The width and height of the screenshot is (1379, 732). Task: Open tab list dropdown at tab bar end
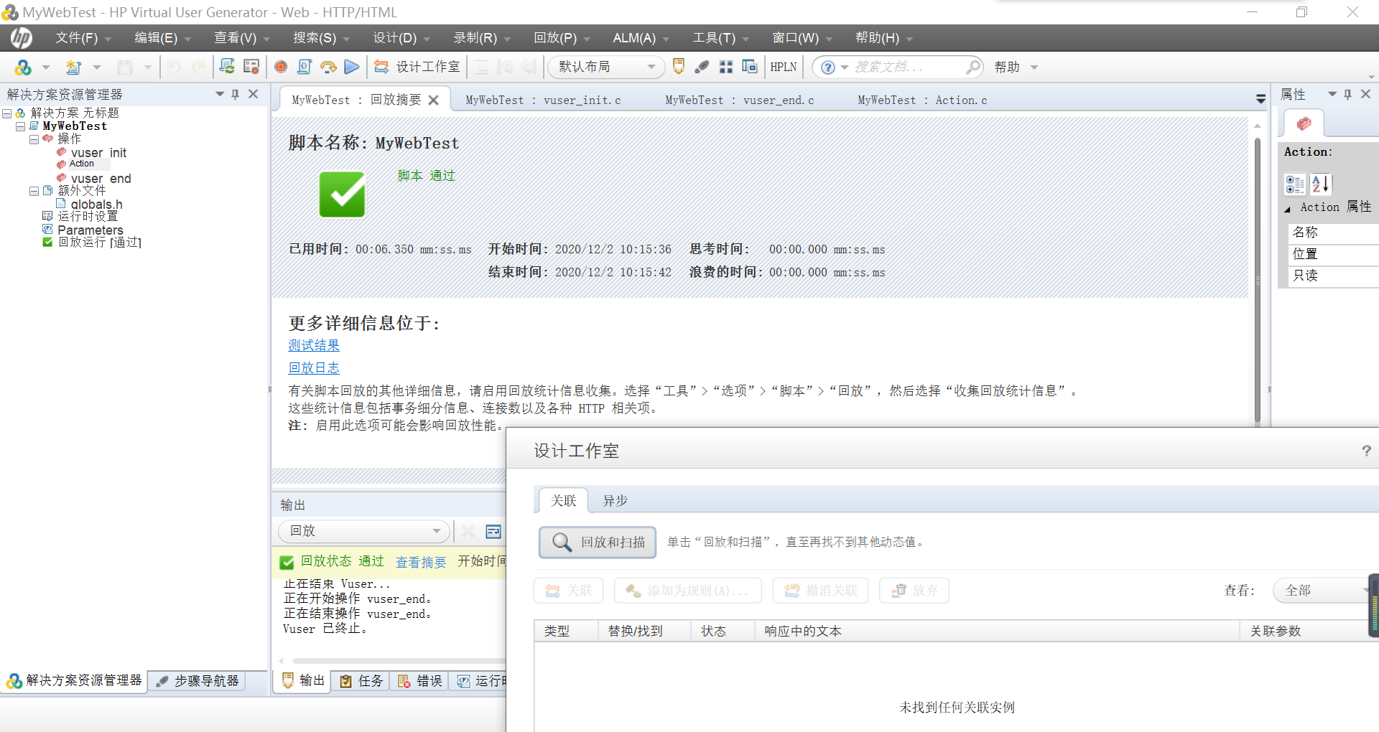pos(1260,99)
